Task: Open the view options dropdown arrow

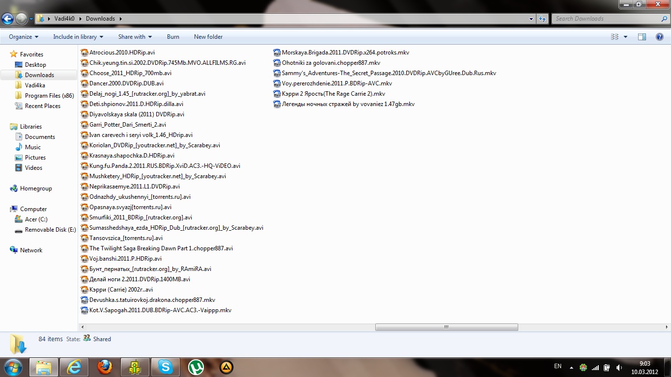Action: 625,37
